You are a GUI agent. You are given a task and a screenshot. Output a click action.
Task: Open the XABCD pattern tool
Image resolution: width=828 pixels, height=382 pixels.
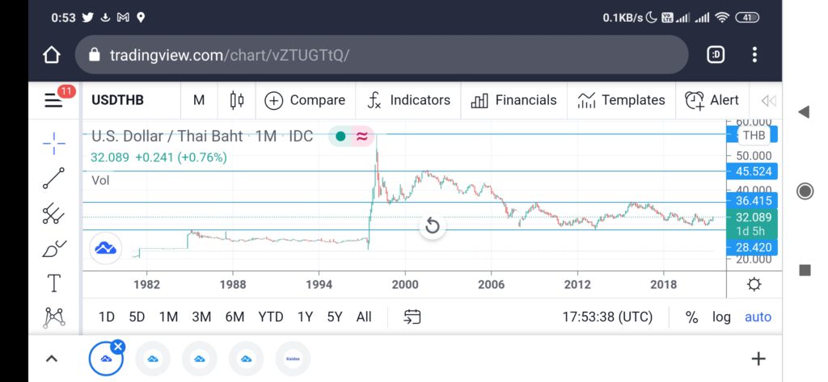(x=54, y=317)
